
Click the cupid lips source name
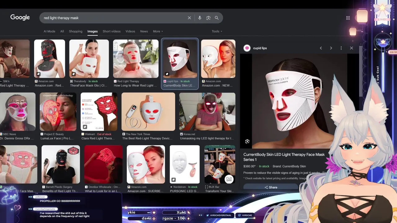click(260, 48)
